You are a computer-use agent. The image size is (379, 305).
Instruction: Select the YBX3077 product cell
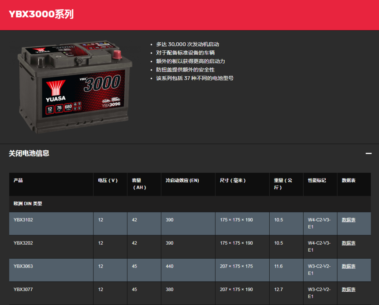tap(51, 293)
